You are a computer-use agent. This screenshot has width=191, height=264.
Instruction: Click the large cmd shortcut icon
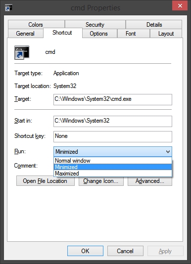click(x=22, y=52)
